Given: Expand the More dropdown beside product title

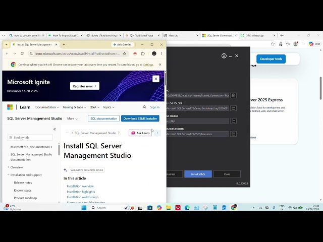Looking at the screenshot, I should point(72,119).
